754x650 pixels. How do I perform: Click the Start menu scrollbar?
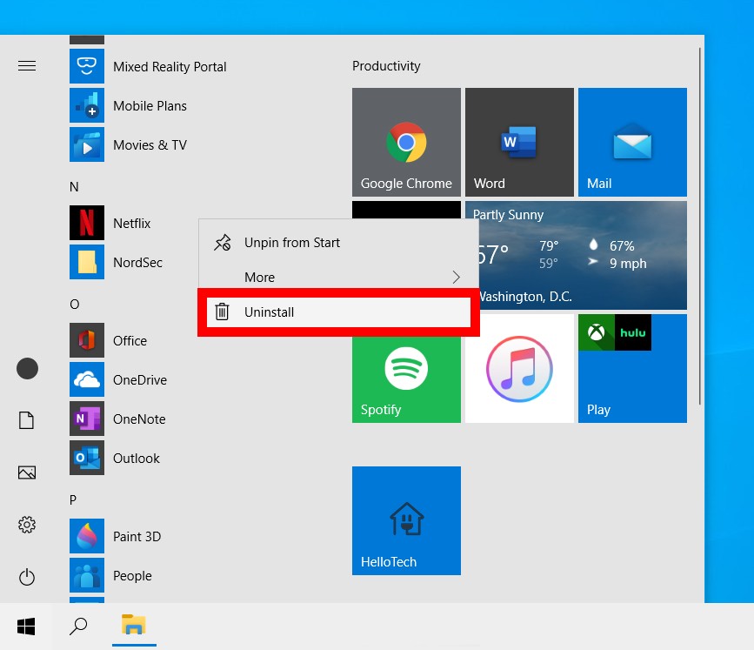point(700,226)
